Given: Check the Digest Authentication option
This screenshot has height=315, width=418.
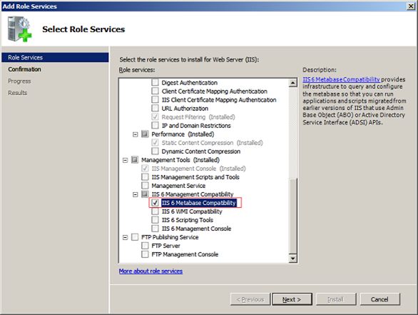Looking at the screenshot, I should pos(155,82).
